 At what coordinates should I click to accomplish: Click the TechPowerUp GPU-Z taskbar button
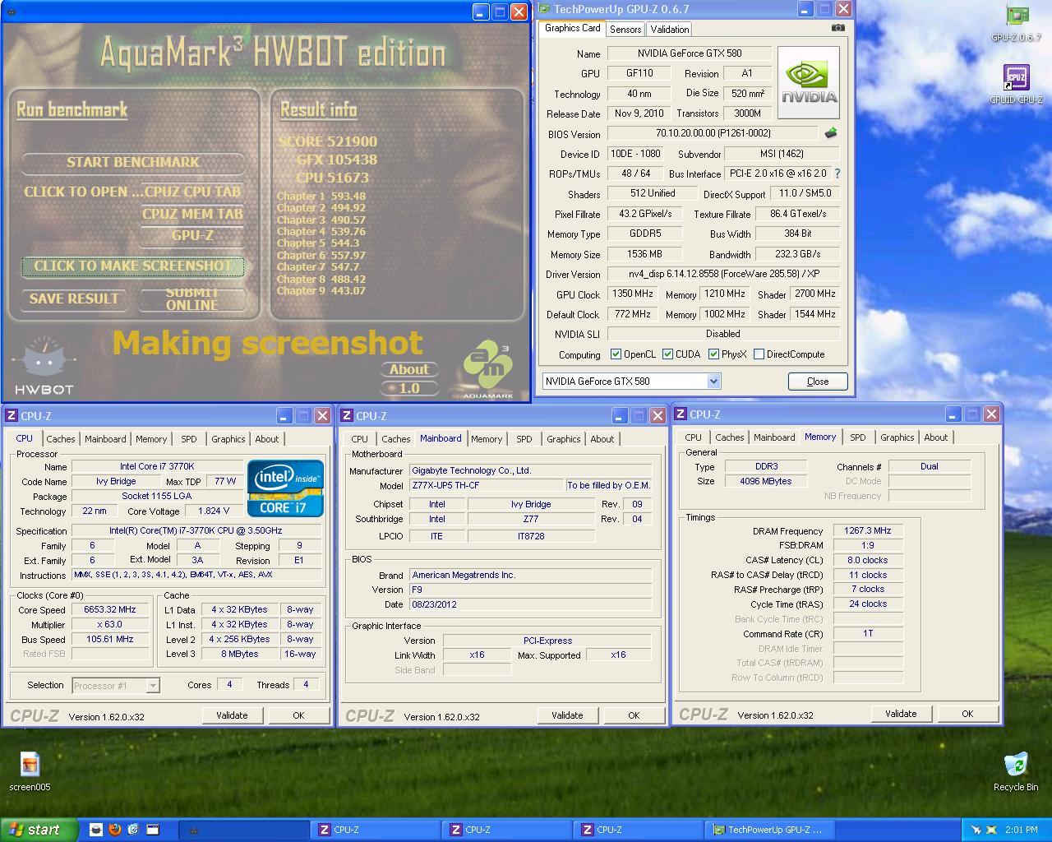point(768,830)
